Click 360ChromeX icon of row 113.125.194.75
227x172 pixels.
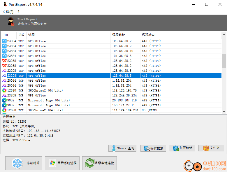coord(4,90)
